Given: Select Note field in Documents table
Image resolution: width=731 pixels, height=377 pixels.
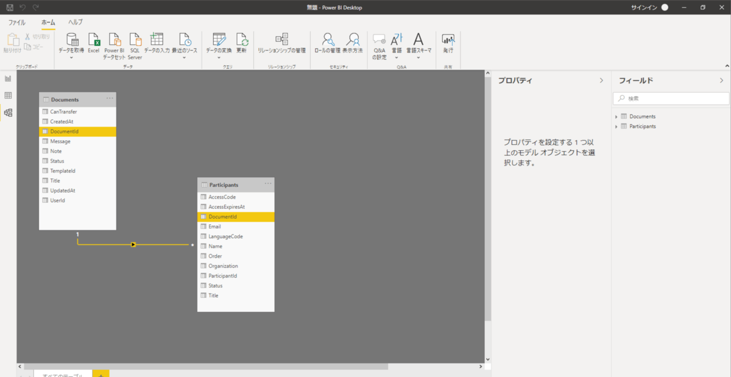Looking at the screenshot, I should [x=77, y=151].
